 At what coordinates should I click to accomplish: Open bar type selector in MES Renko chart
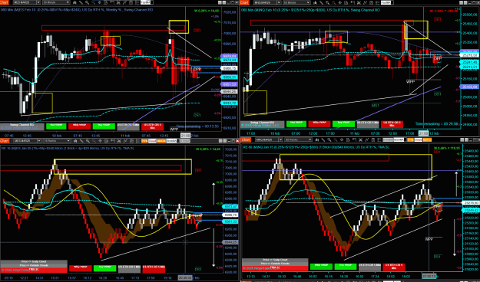click(x=75, y=140)
